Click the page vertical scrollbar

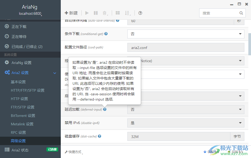(250, 44)
